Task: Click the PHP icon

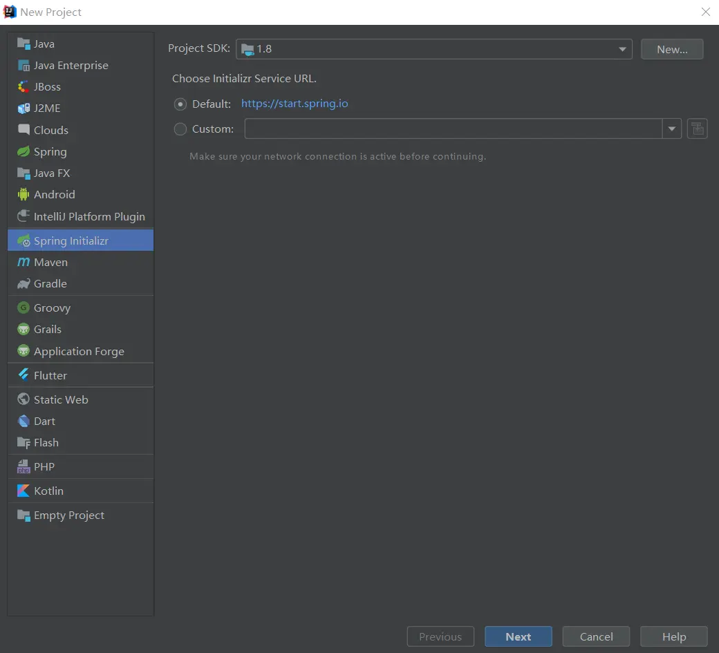Action: click(x=24, y=466)
